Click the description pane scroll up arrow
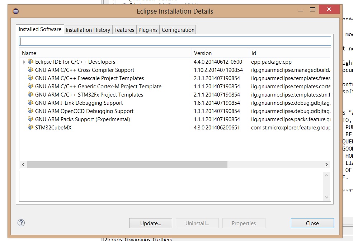Screen dimensions: 353x241 327,176
